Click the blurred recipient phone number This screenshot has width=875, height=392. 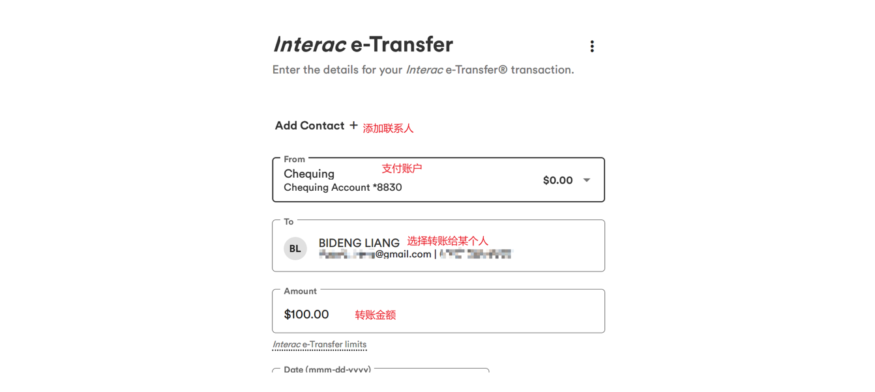coord(476,255)
